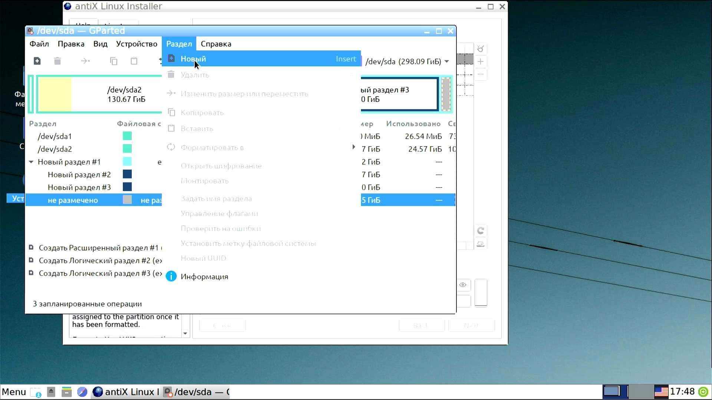Click the Раздел column header

[x=43, y=124]
